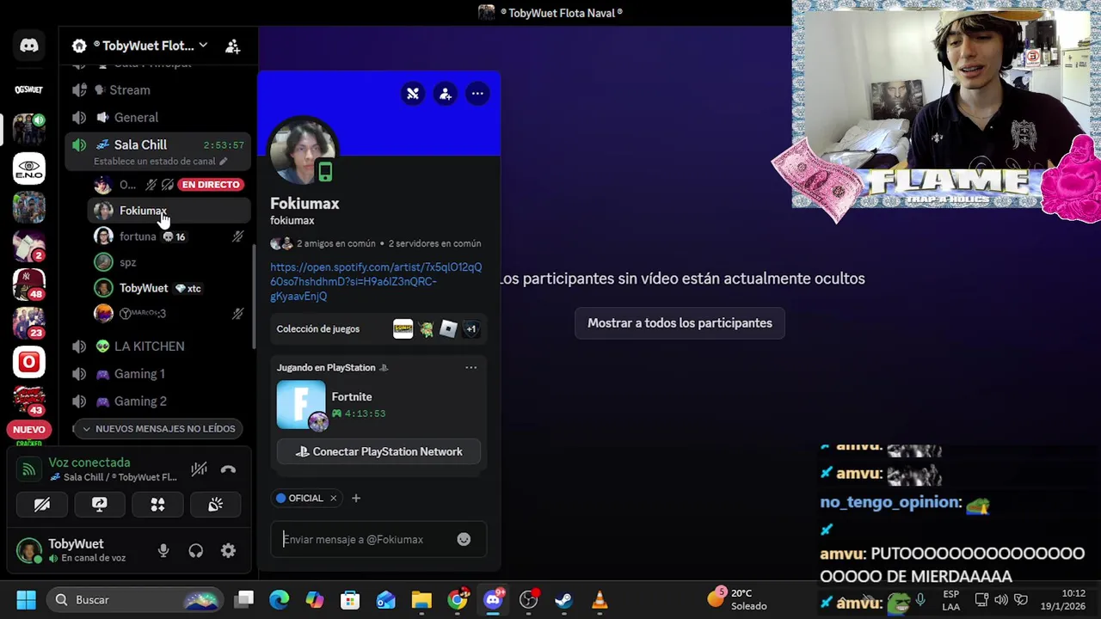Screen dimensions: 1101x619
Task: Click the Voz conectada status text
Action: tap(89, 463)
